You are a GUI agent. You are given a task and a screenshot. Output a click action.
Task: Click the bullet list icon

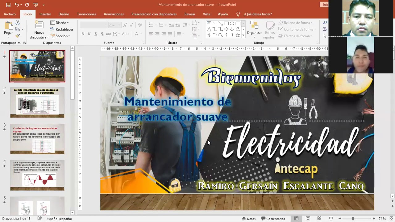tap(151, 25)
